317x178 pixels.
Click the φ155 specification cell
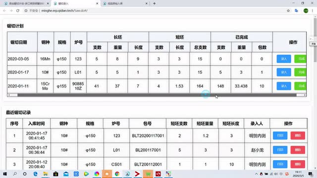coord(61,86)
